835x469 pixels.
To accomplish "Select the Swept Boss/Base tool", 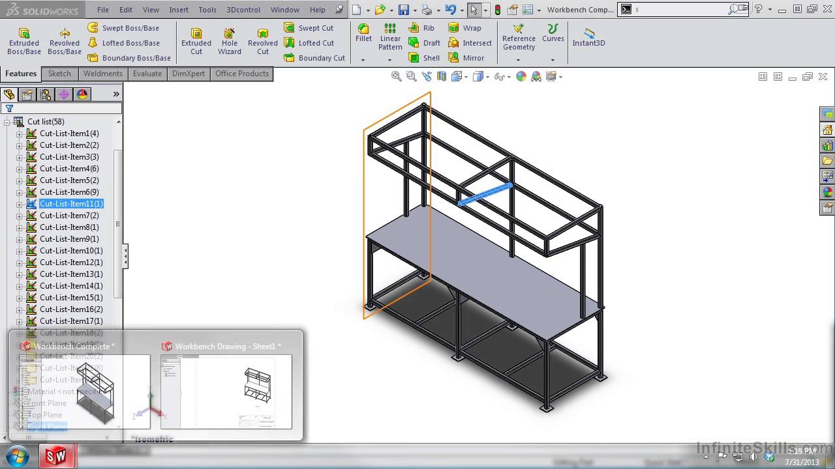I will tap(123, 28).
